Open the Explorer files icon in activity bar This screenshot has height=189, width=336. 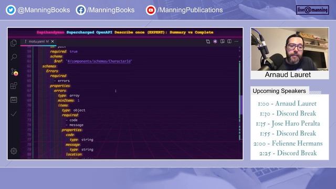[14, 43]
